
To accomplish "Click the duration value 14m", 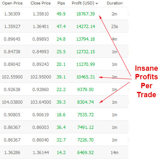I will pos(115,152).
